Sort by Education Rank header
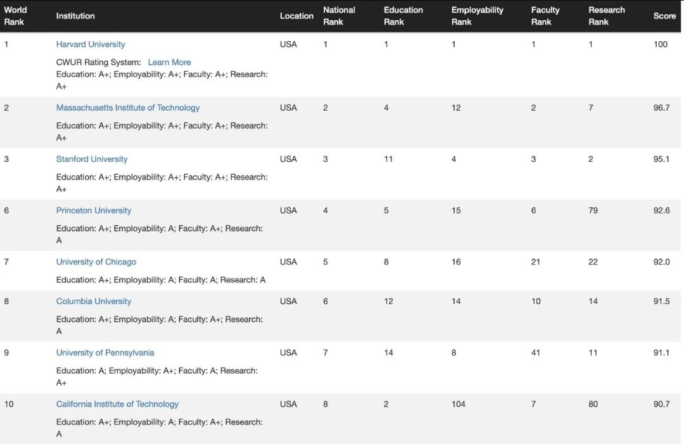 pyautogui.click(x=403, y=16)
